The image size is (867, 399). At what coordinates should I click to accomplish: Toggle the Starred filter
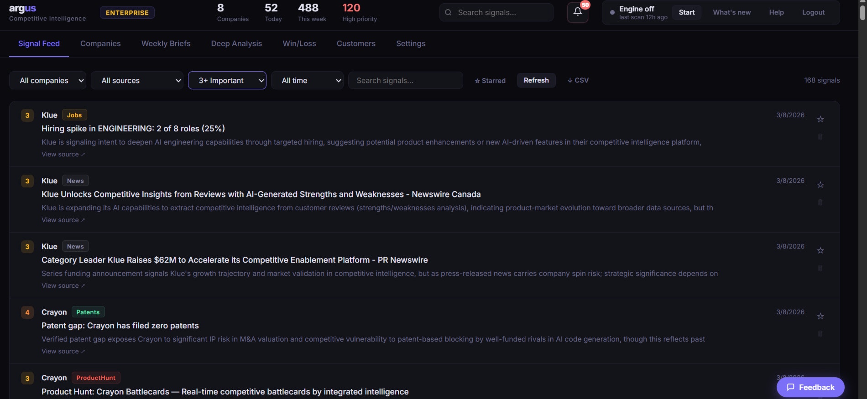point(490,81)
